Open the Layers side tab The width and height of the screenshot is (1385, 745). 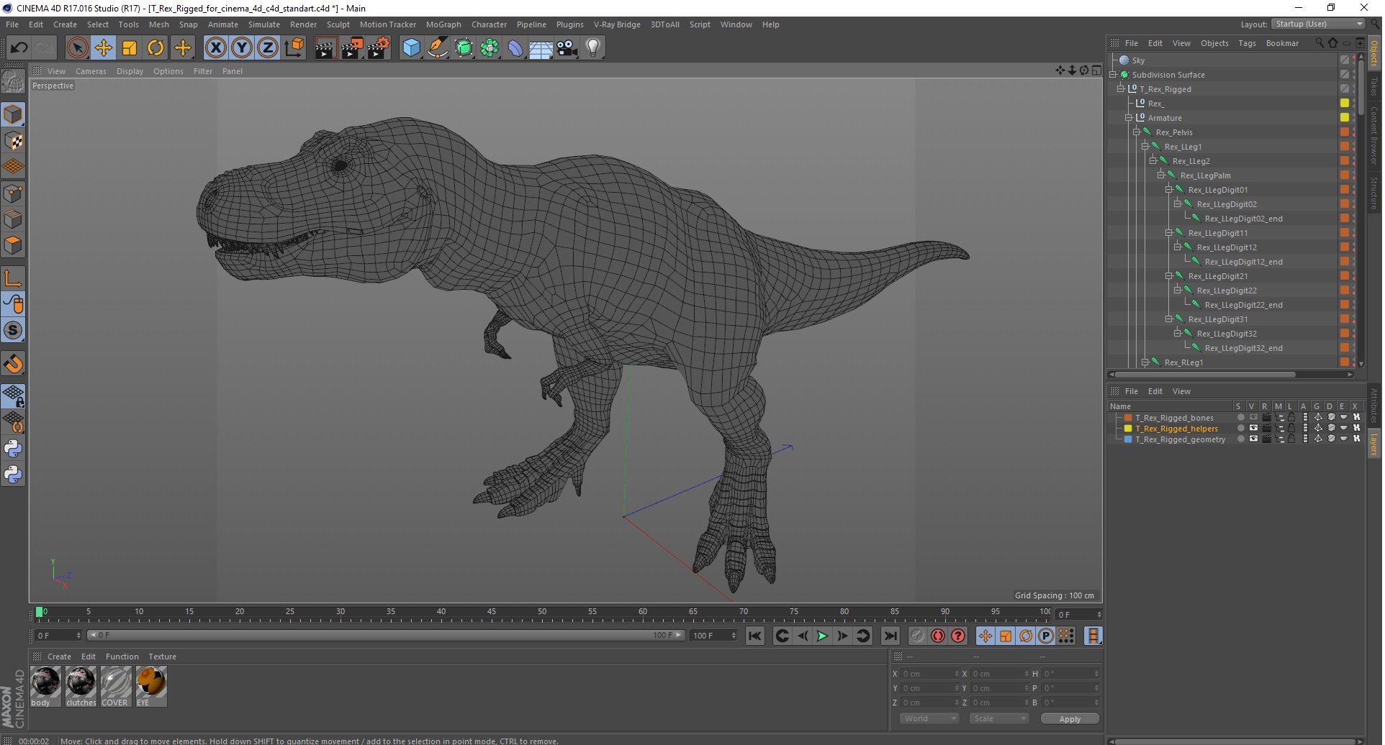(1373, 444)
